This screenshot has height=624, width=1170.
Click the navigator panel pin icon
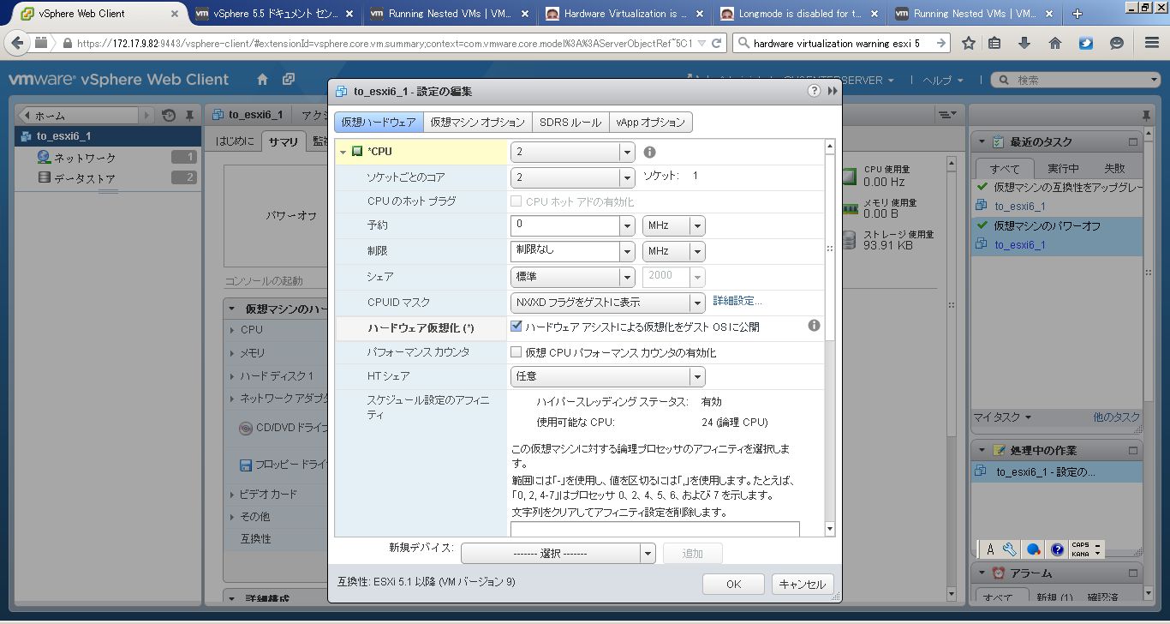point(189,115)
